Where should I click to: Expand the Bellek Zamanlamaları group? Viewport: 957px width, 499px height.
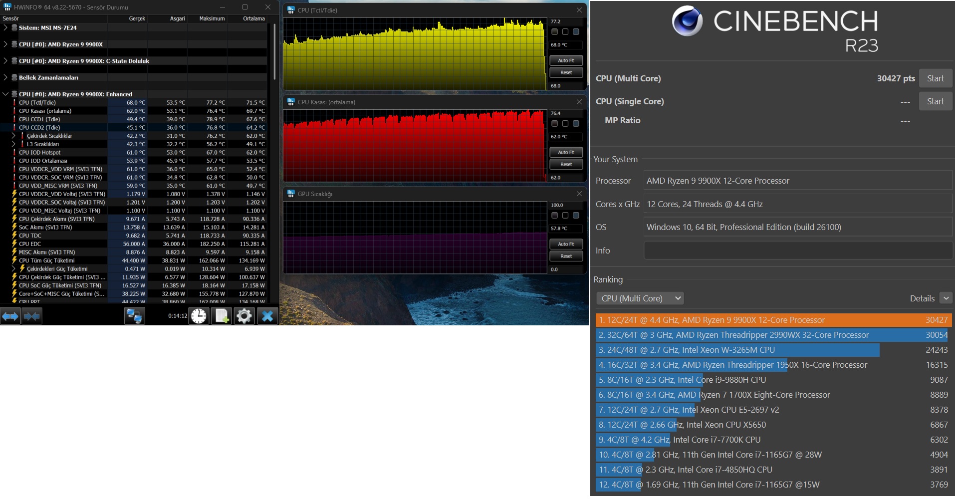click(x=5, y=77)
